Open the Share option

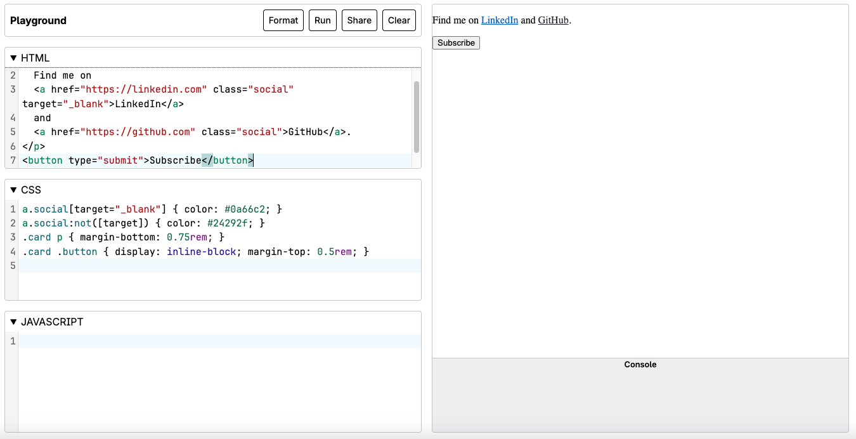tap(360, 20)
